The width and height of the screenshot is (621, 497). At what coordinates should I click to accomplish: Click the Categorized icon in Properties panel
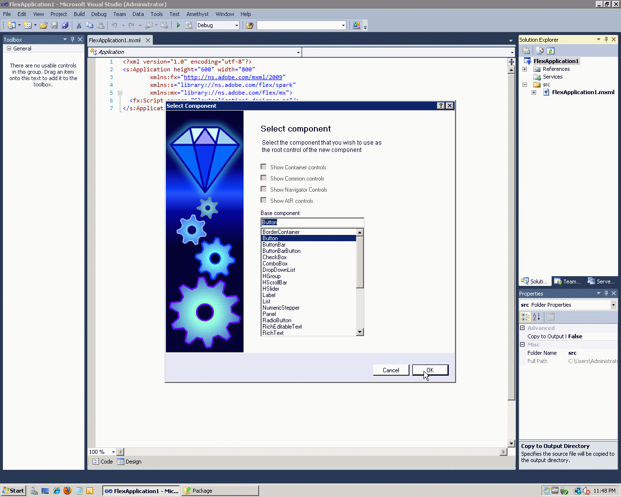(x=525, y=317)
